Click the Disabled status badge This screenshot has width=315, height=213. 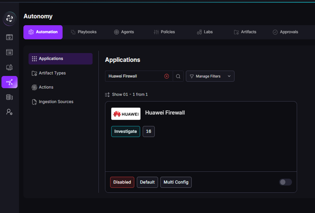click(122, 182)
